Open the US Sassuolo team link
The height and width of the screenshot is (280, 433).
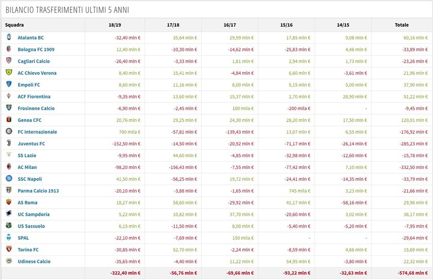[31, 226]
